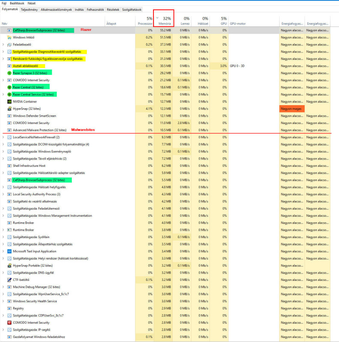This screenshot has height=342, width=339.
Task: Click the Feladatkezelő process icon
Action: (9, 44)
